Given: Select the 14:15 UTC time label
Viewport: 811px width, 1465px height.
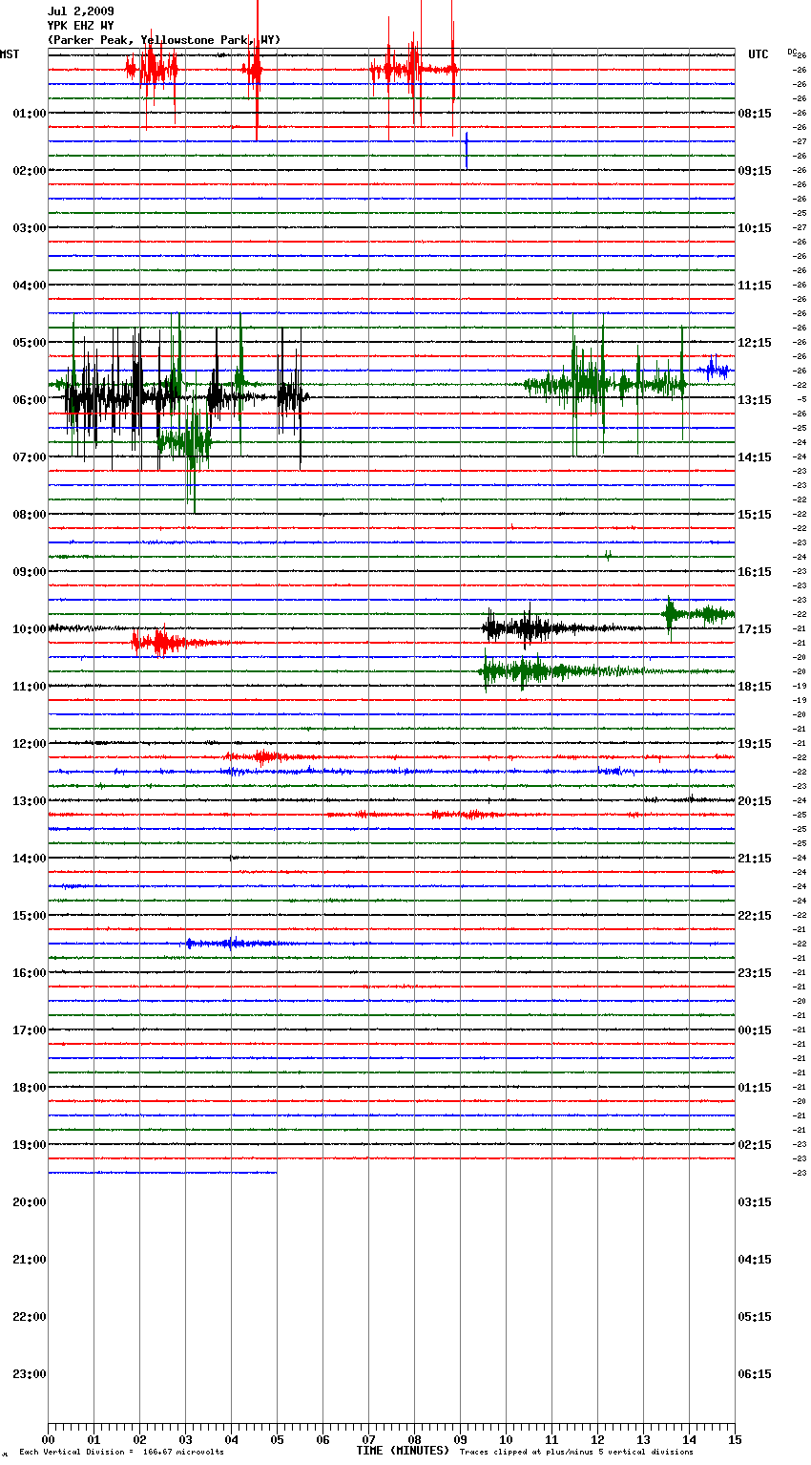Looking at the screenshot, I should click(755, 457).
